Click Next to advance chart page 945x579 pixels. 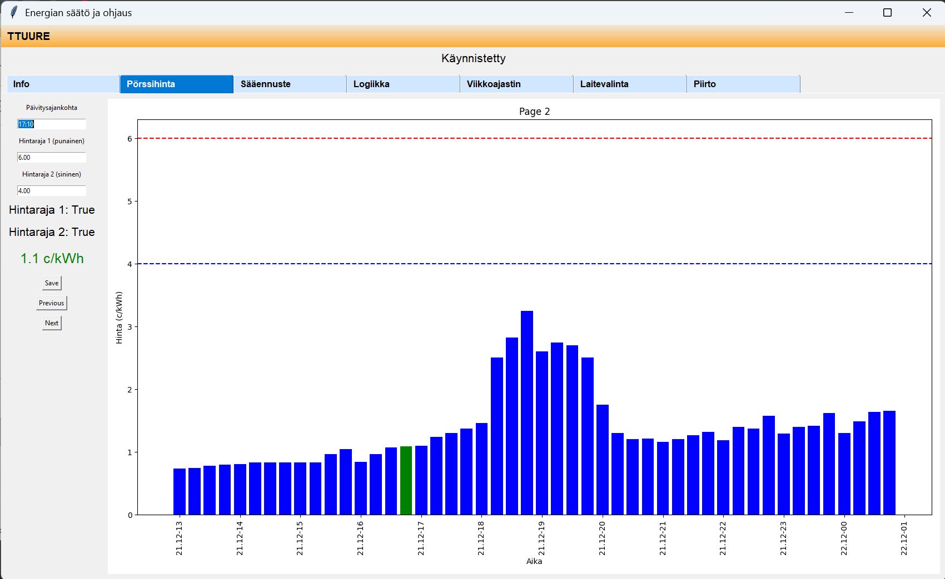coord(52,323)
